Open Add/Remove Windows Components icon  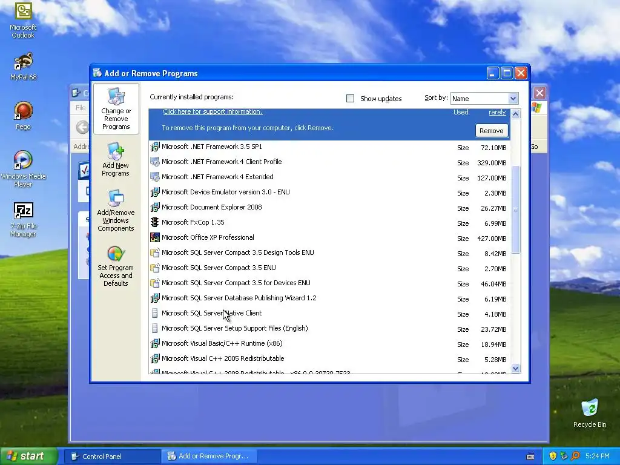click(x=116, y=210)
